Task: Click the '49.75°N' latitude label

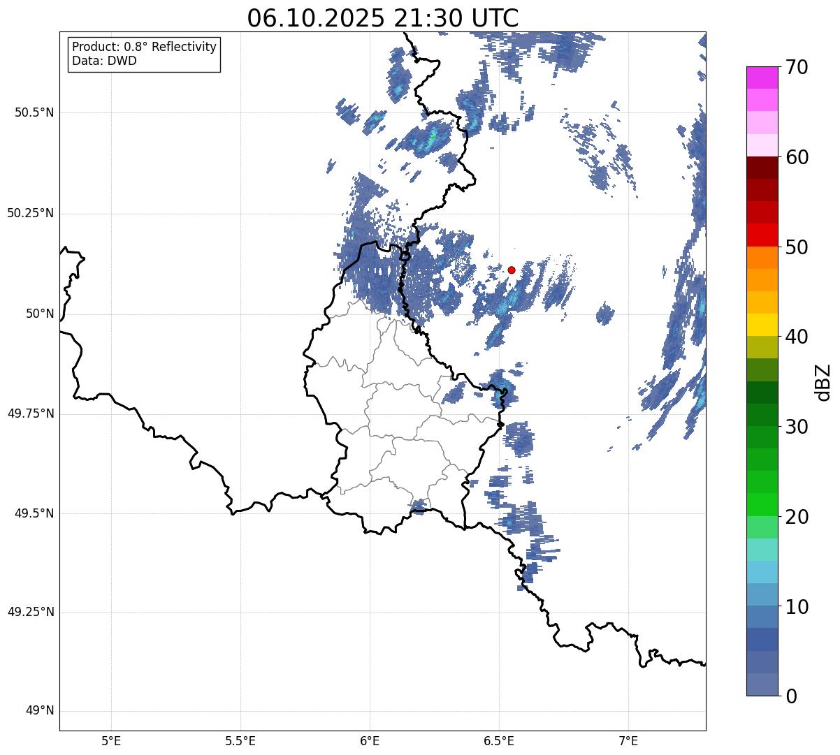Action: point(31,413)
